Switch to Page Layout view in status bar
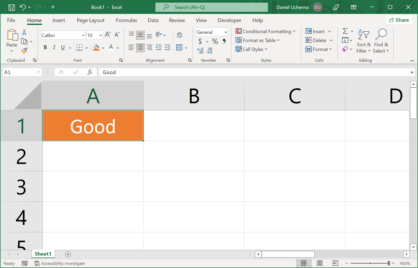Viewport: 418px width, 268px height. [x=319, y=263]
